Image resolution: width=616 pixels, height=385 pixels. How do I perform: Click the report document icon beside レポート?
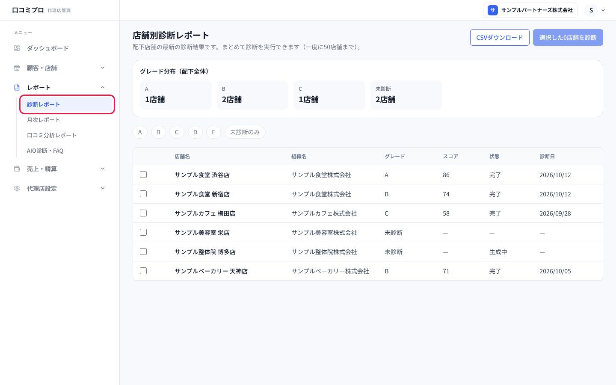[17, 88]
